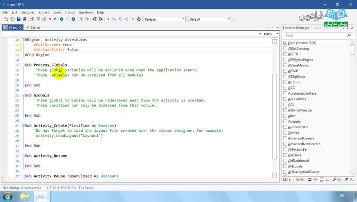This screenshot has height=202, width=357.
Task: Collapse Sub Activity_Create block
Action: click(x=23, y=125)
